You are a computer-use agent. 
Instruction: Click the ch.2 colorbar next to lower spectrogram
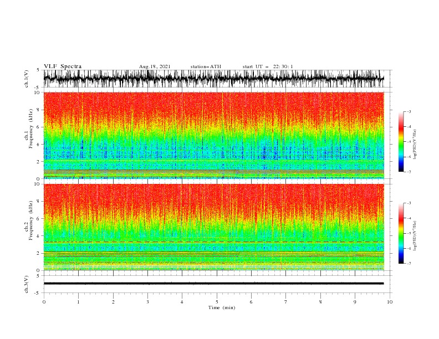(x=401, y=233)
